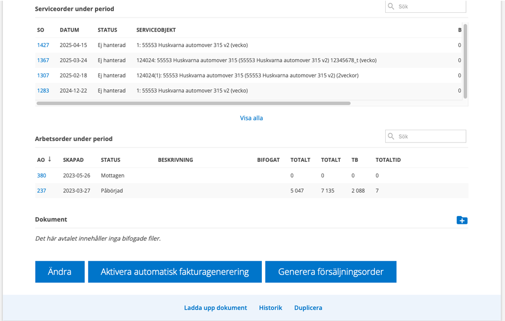Select the date 2025-03-24 cell
The width and height of the screenshot is (505, 321).
click(x=73, y=60)
